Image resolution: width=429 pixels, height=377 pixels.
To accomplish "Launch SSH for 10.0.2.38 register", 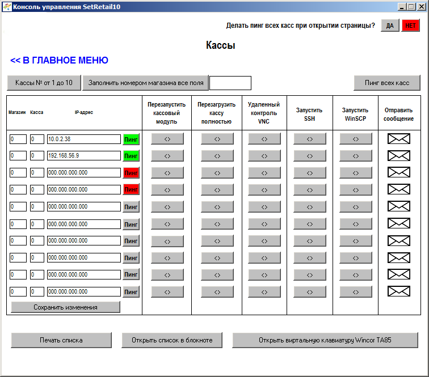I will (310, 139).
